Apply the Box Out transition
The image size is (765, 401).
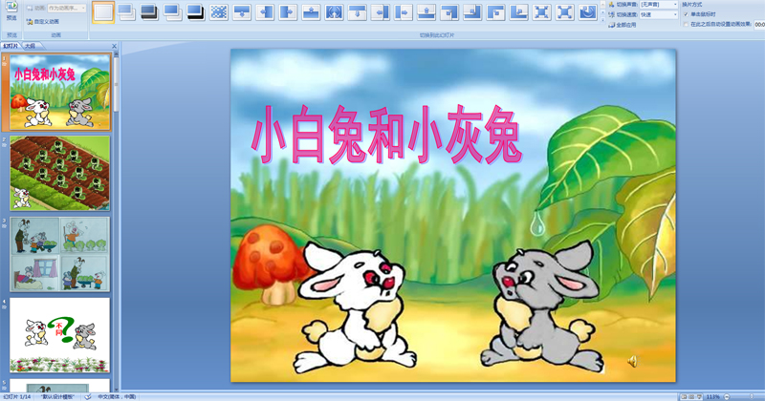pyautogui.click(x=565, y=12)
